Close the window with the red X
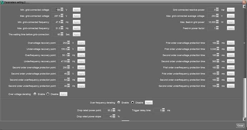The image size is (247, 130). 244,2
